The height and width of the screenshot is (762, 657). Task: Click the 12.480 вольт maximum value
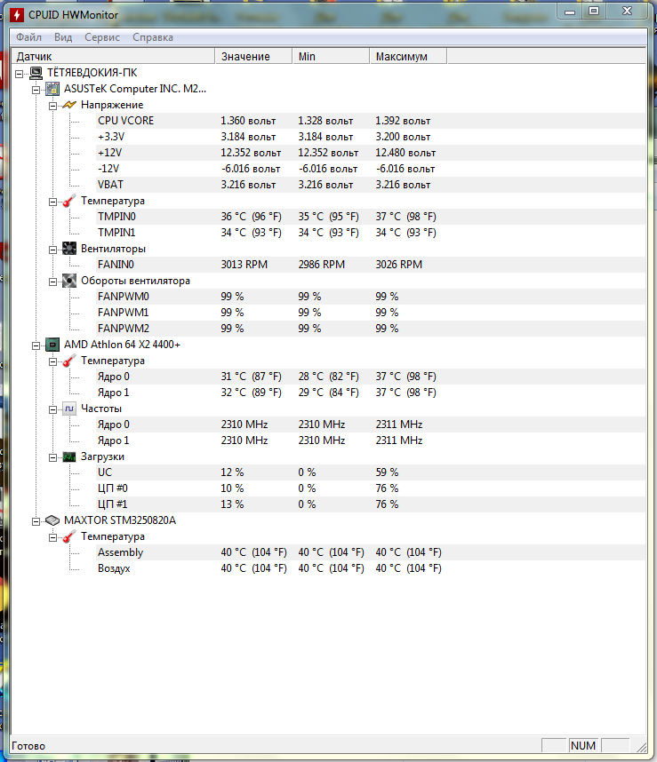pos(405,153)
